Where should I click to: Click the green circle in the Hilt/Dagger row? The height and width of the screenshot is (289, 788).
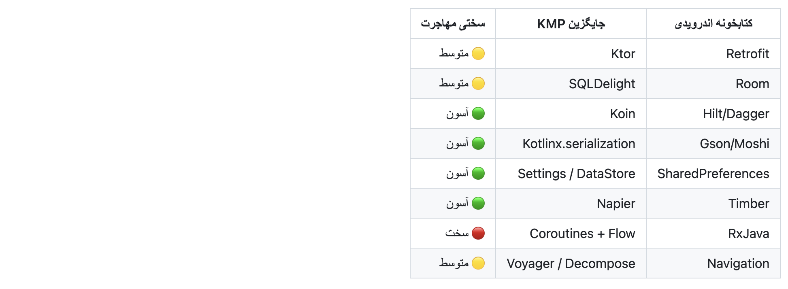[x=478, y=113]
